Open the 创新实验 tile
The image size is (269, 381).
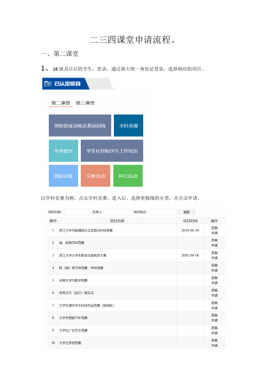(x=63, y=176)
